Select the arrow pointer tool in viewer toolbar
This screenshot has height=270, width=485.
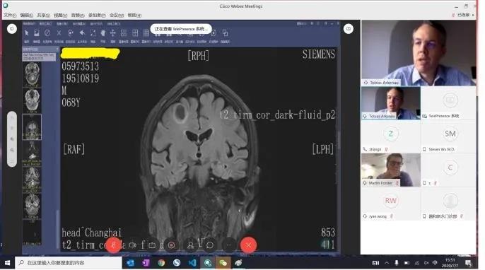point(27,33)
